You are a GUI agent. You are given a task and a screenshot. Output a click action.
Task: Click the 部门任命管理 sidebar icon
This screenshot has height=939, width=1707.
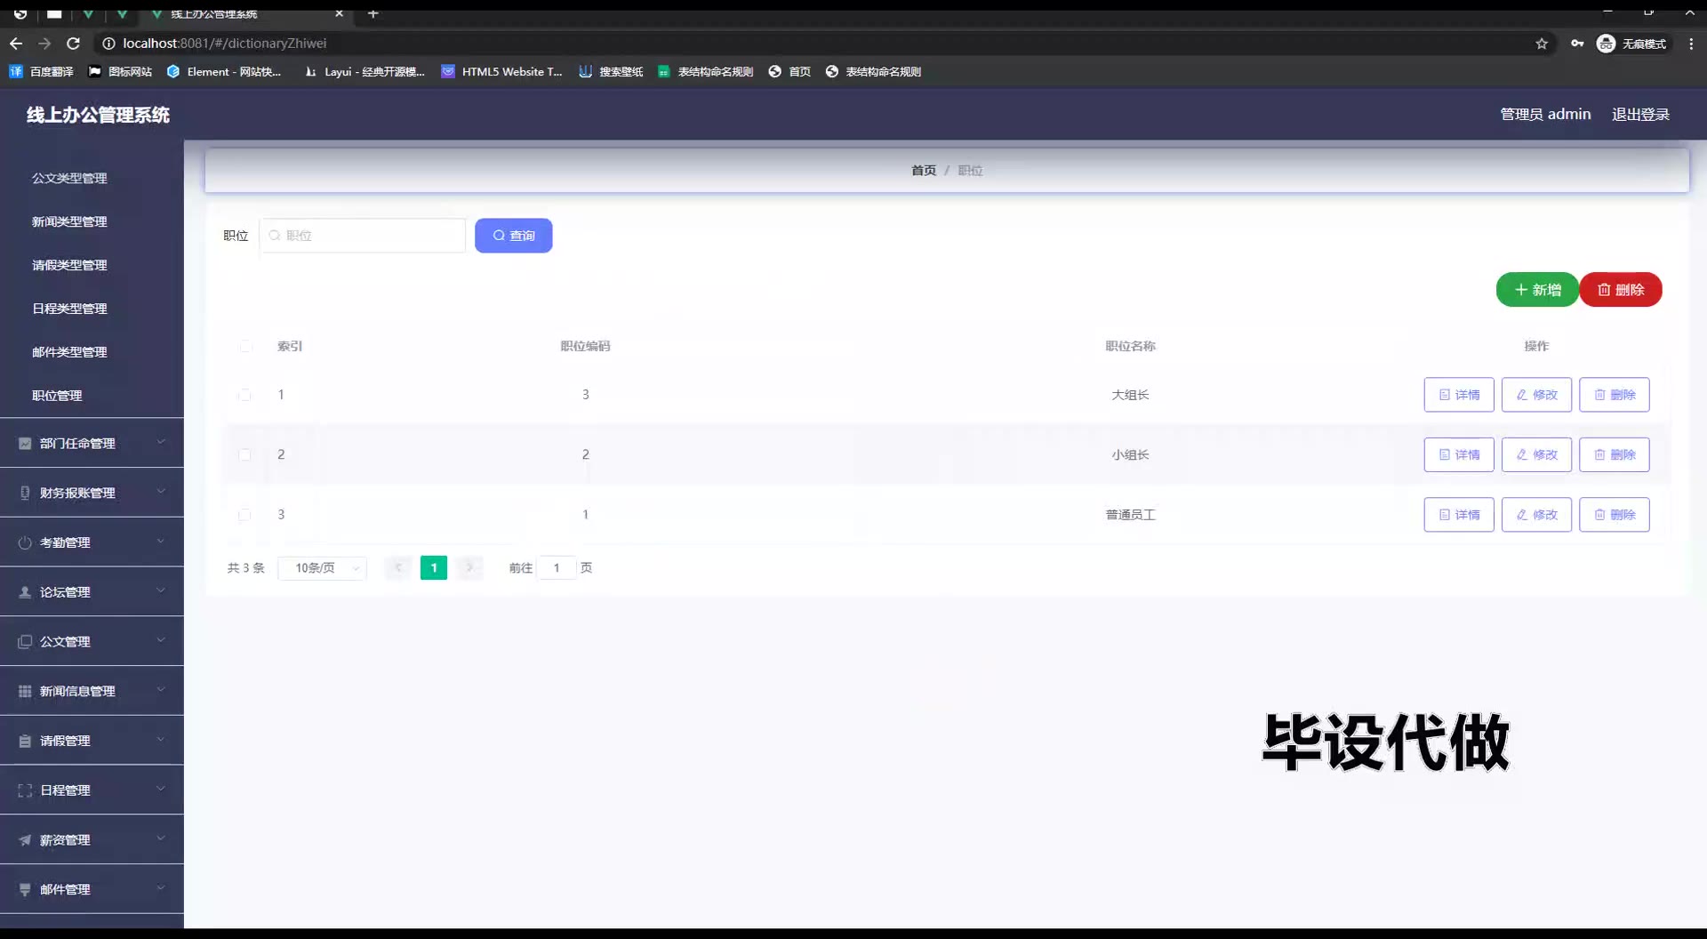pyautogui.click(x=25, y=443)
